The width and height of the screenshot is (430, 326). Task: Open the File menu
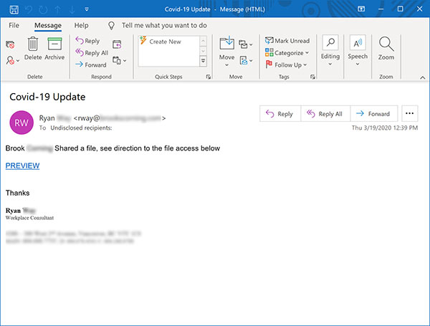[14, 26]
